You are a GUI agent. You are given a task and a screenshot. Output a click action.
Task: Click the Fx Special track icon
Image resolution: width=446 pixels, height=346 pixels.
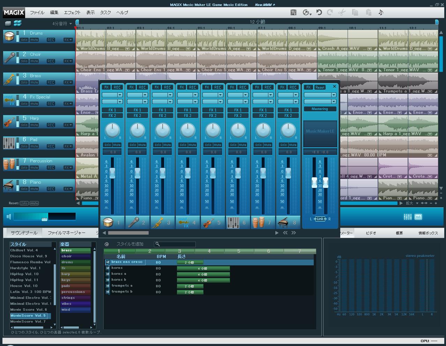click(9, 100)
